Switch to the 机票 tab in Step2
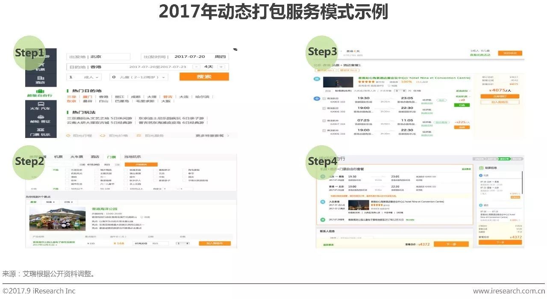 [58, 157]
